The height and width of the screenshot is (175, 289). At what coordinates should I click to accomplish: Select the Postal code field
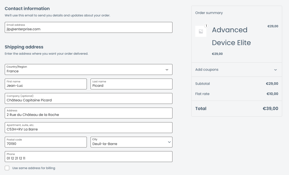(46, 142)
